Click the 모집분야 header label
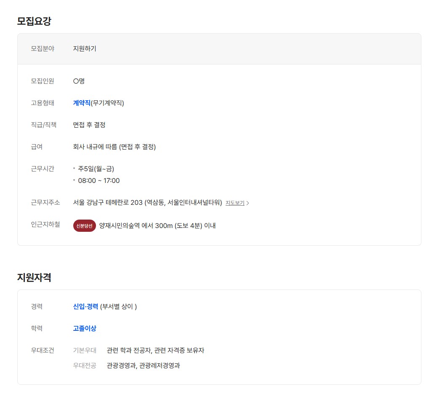 tap(43, 48)
